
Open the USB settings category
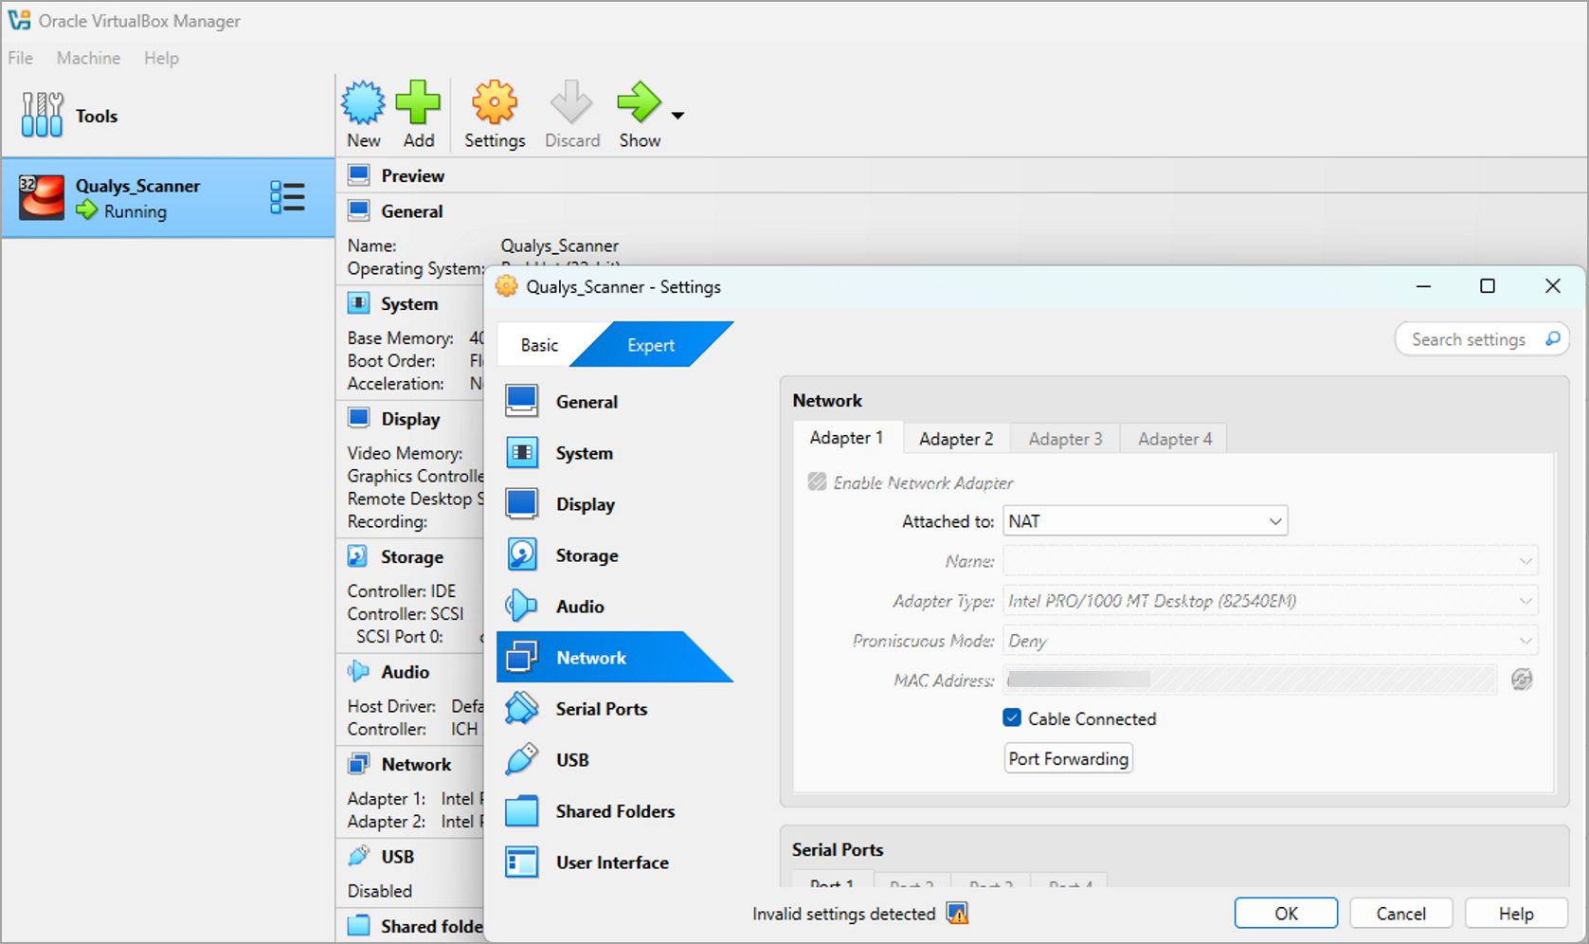pyautogui.click(x=572, y=760)
